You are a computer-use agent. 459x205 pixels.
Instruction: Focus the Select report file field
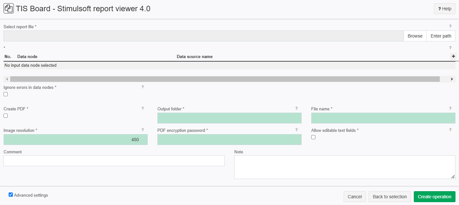click(204, 36)
